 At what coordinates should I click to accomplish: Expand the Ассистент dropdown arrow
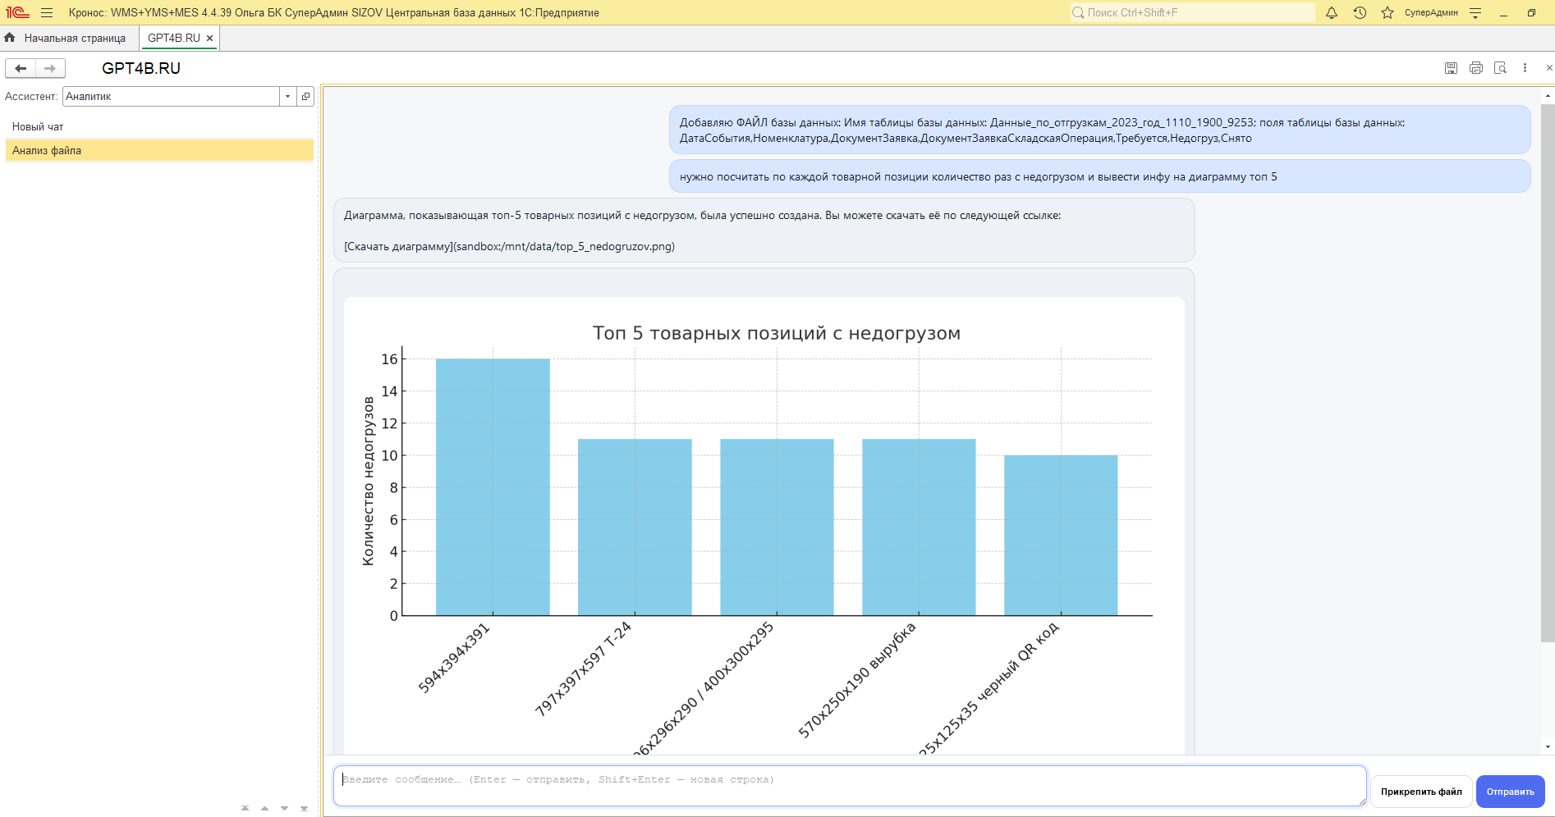[x=287, y=96]
